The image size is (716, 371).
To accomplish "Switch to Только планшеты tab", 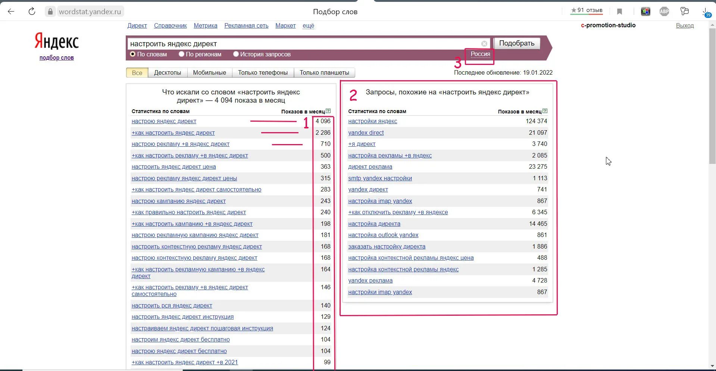I will point(324,73).
